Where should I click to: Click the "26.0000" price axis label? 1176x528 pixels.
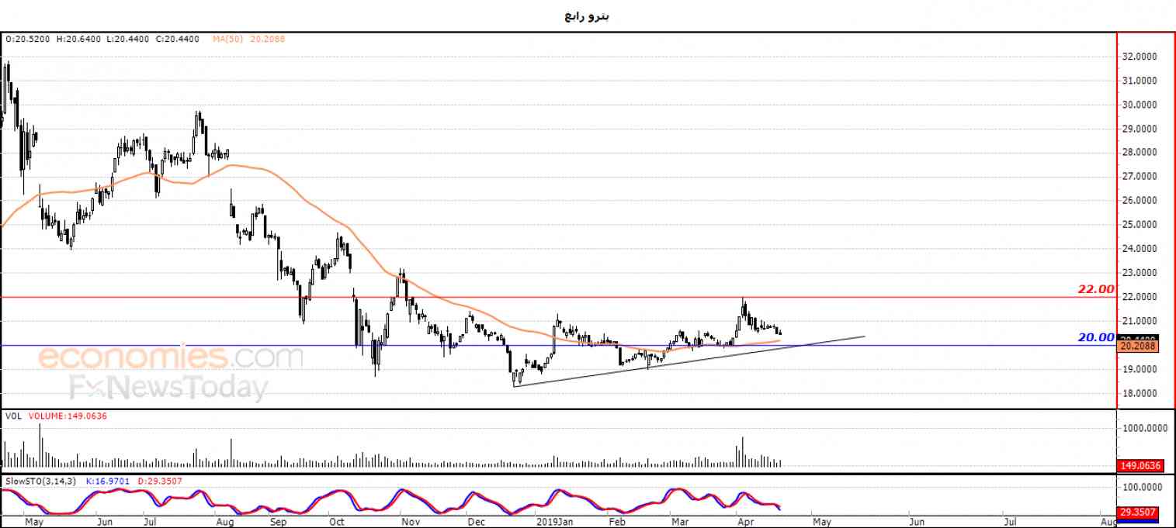click(x=1140, y=201)
